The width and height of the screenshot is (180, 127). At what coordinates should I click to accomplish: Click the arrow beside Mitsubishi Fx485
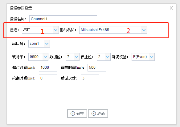pos(144,30)
